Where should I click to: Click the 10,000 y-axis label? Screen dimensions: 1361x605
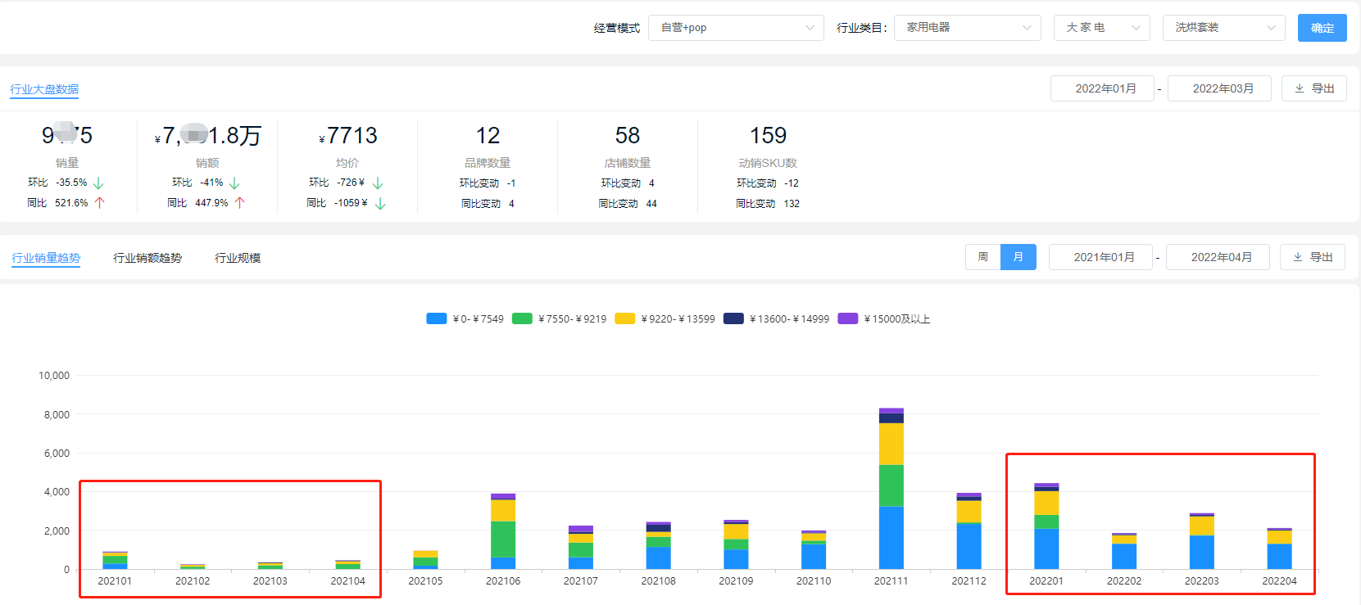pyautogui.click(x=54, y=376)
